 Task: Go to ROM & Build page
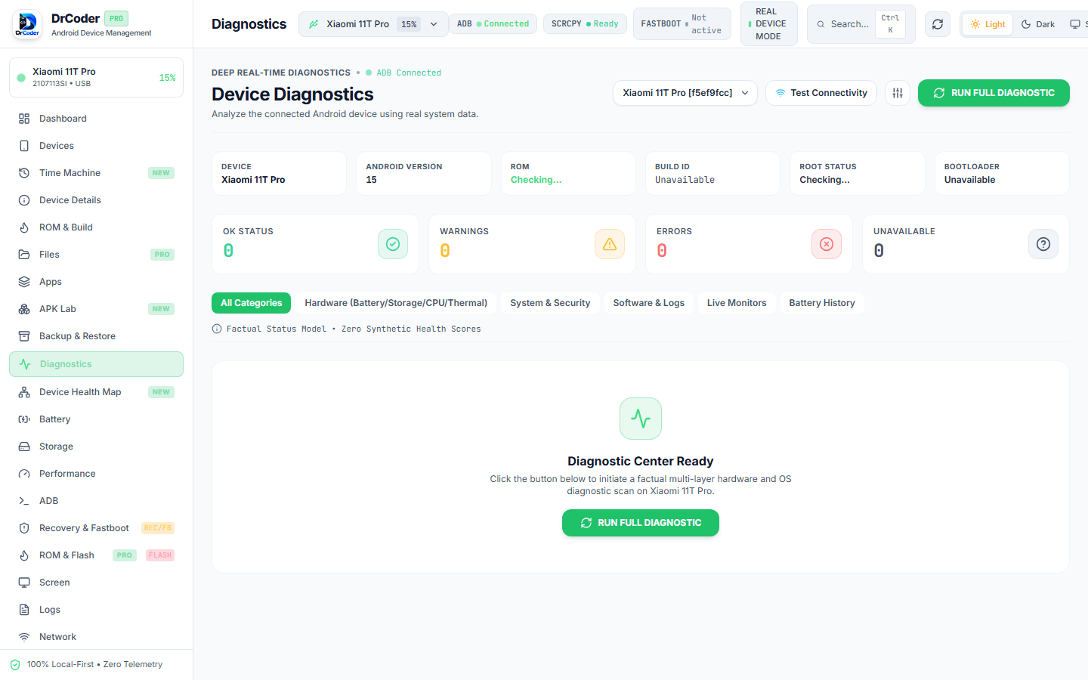[96, 227]
